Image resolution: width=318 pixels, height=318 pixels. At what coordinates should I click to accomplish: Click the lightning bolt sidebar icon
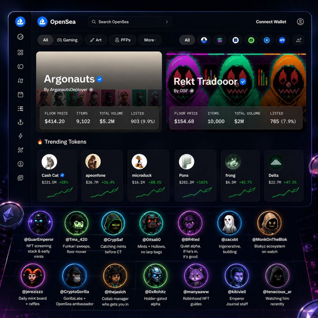tap(21, 136)
